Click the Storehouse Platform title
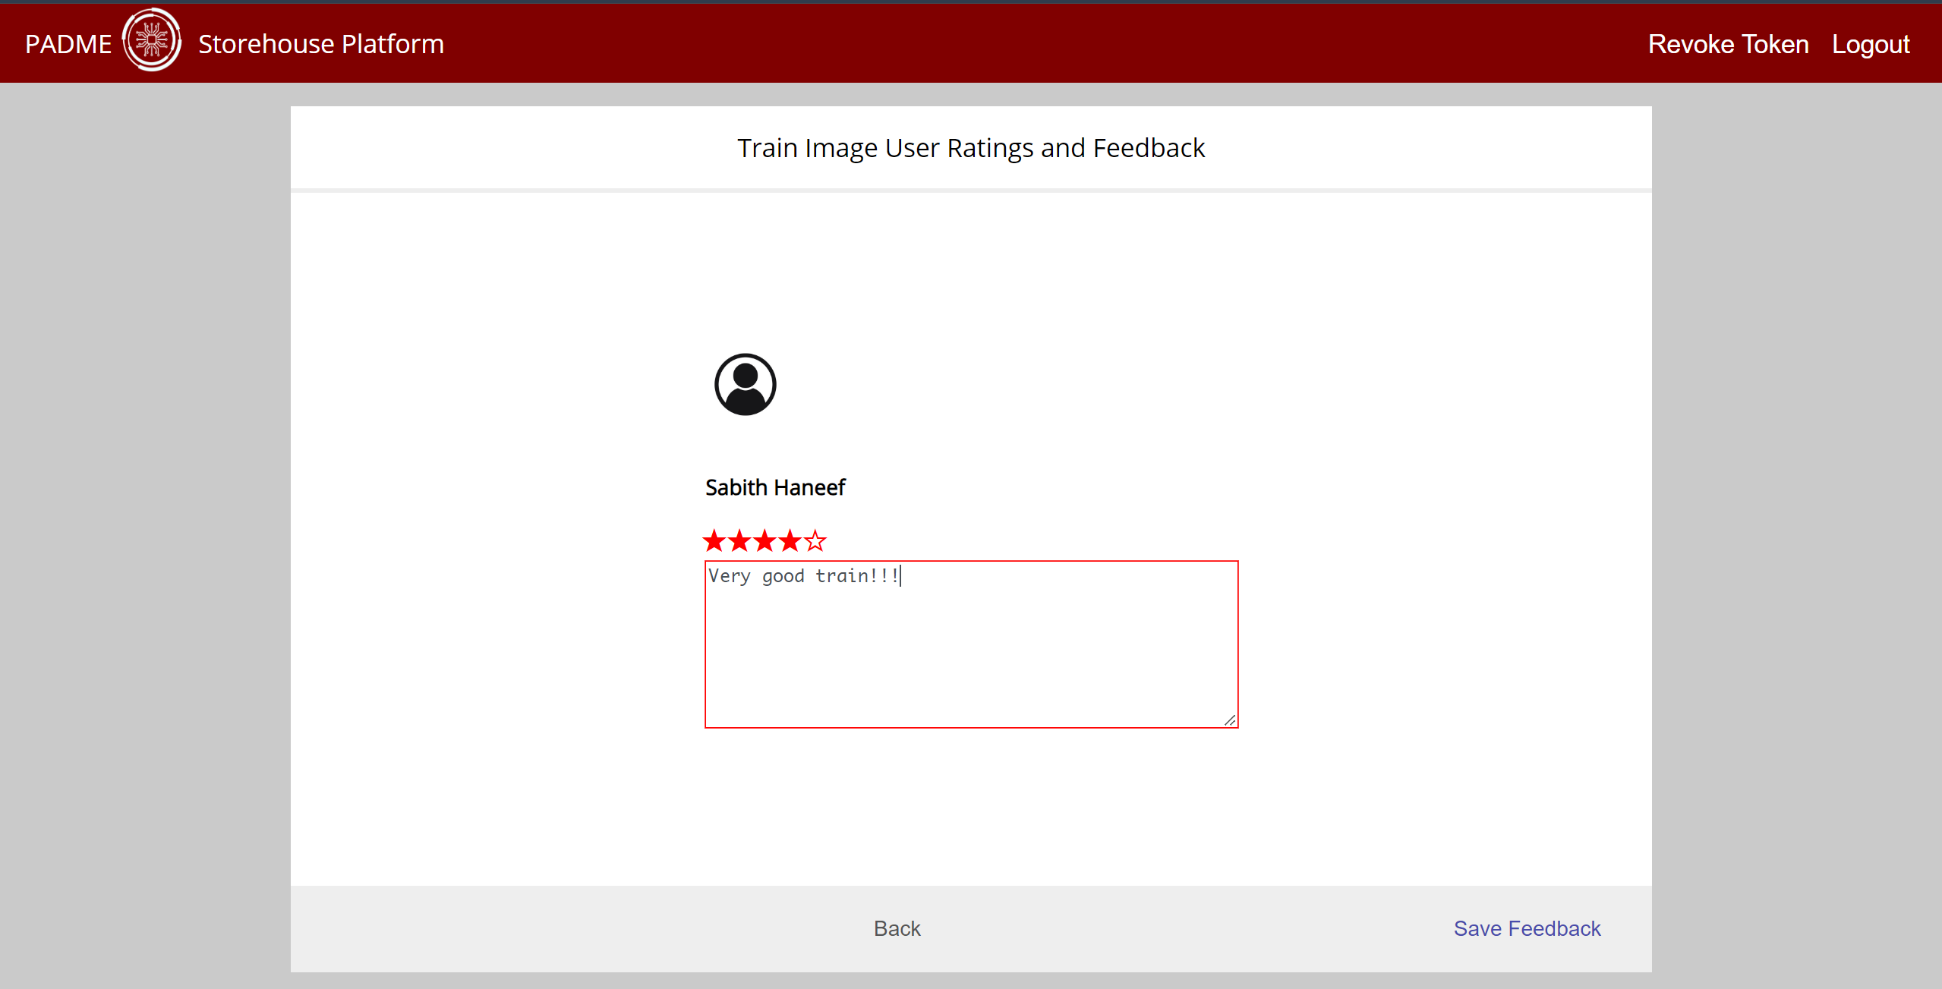 click(x=320, y=44)
